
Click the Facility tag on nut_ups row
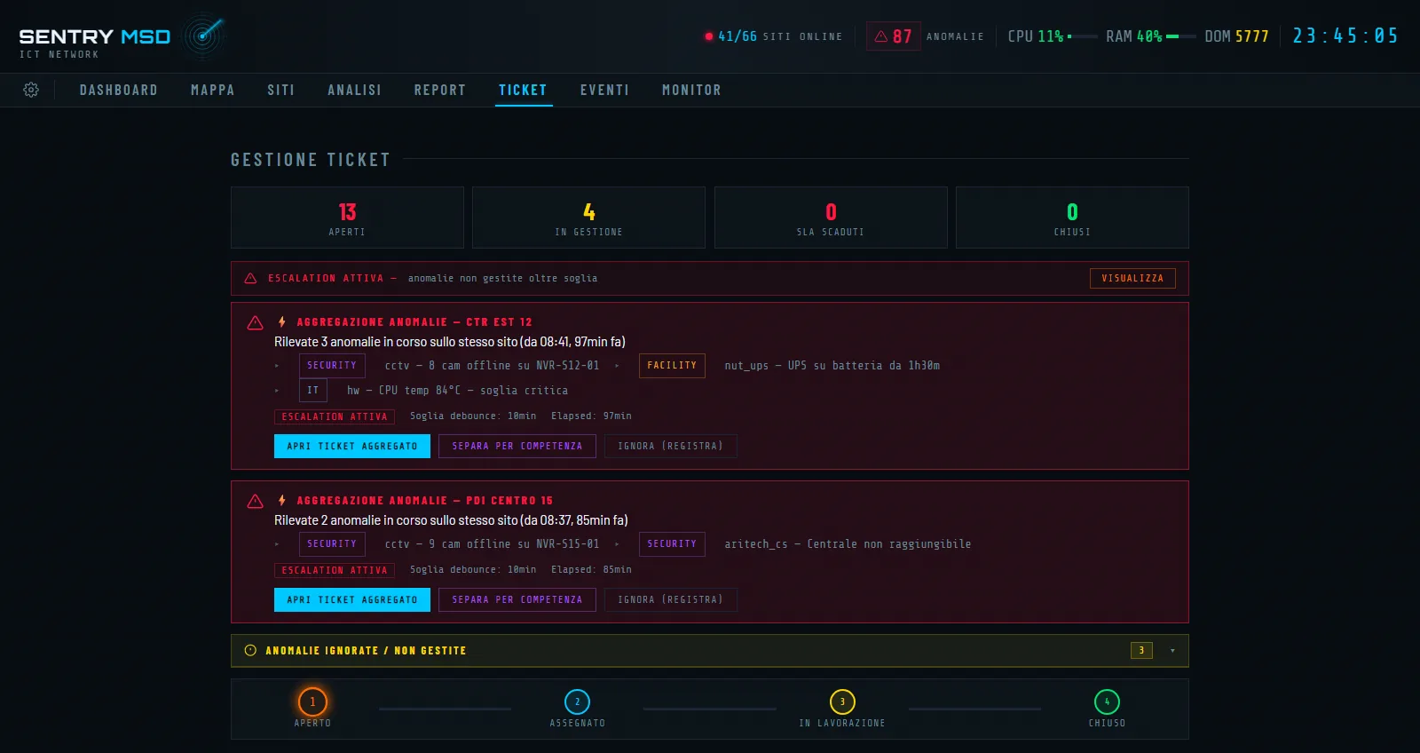coord(672,366)
